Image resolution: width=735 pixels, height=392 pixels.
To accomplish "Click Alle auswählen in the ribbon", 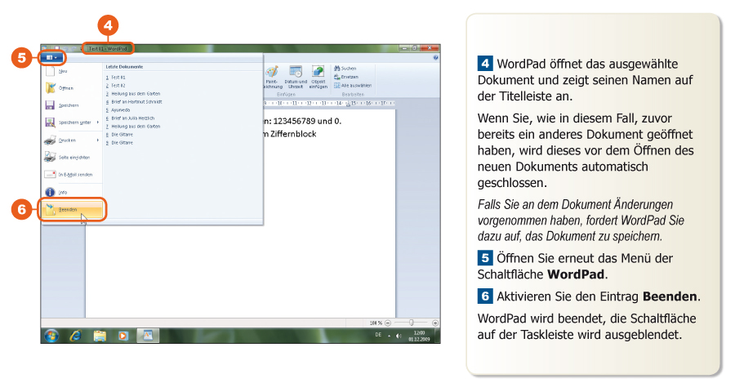I will coord(354,85).
